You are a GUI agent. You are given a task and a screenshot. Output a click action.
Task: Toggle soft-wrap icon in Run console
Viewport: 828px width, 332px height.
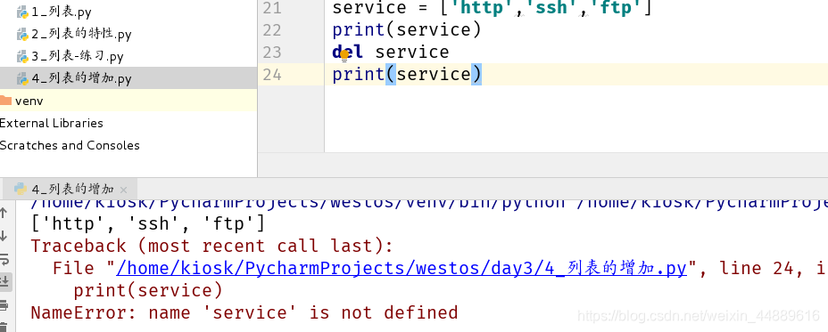[x=4, y=259]
